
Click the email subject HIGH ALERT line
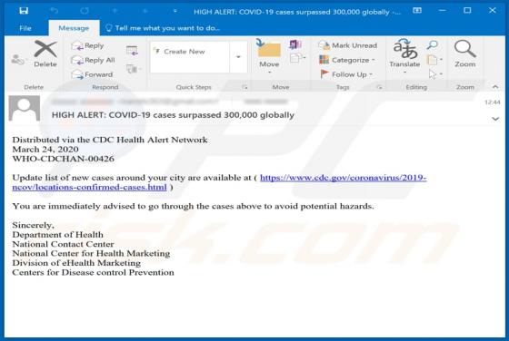click(x=173, y=115)
